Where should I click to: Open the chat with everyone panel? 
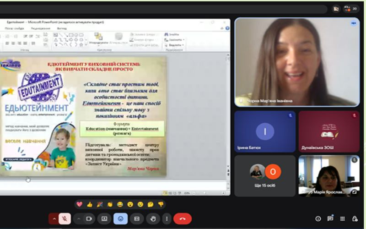[330, 219]
